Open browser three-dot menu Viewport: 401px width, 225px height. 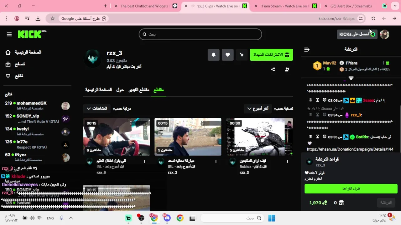click(6, 18)
